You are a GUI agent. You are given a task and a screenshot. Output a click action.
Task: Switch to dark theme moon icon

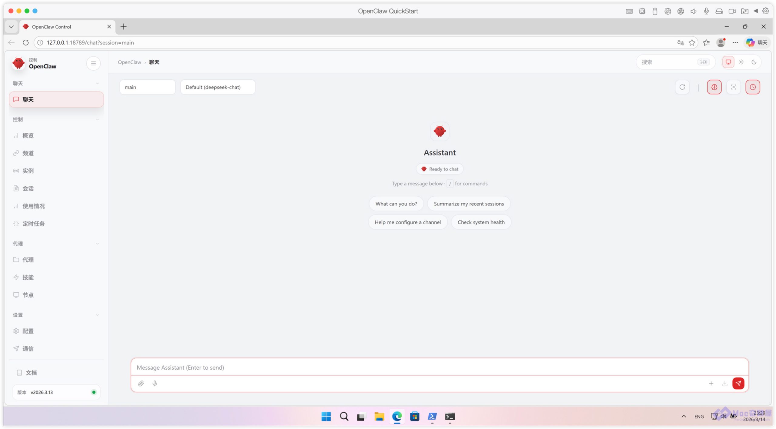point(754,62)
